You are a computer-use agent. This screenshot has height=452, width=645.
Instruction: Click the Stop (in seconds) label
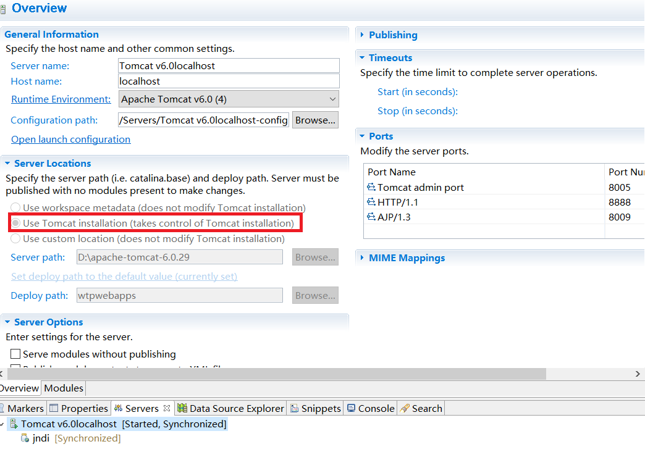[418, 111]
